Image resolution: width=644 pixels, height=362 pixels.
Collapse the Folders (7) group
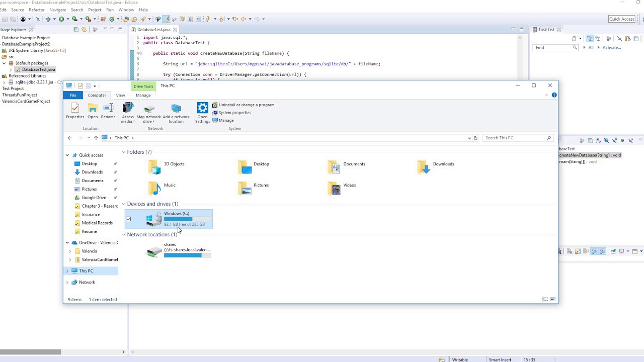[x=124, y=152]
